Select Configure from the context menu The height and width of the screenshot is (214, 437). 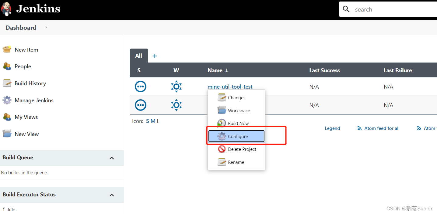click(x=238, y=137)
